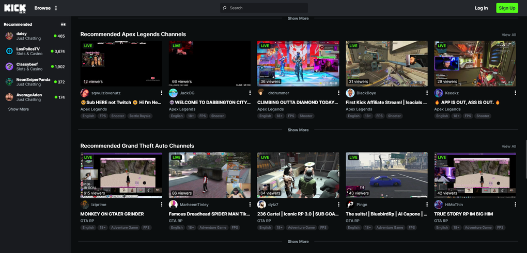Open 'TRUE STORY RP IM BIG HIM' title

pos(463,214)
